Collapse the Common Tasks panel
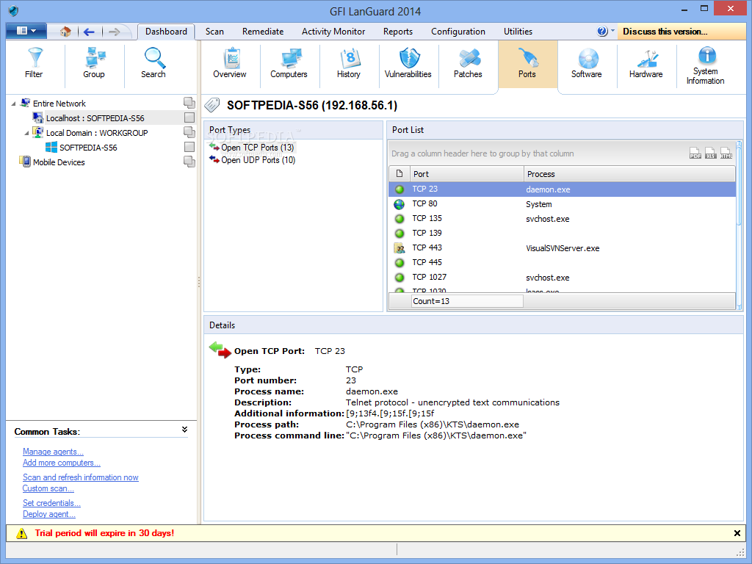 [184, 429]
